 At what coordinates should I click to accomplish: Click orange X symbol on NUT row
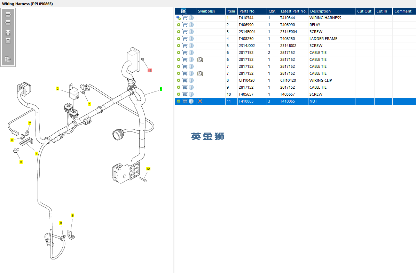(200, 101)
